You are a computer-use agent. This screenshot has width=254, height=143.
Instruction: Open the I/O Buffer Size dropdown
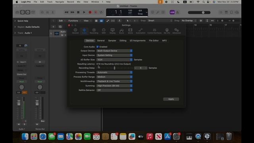click(x=115, y=60)
